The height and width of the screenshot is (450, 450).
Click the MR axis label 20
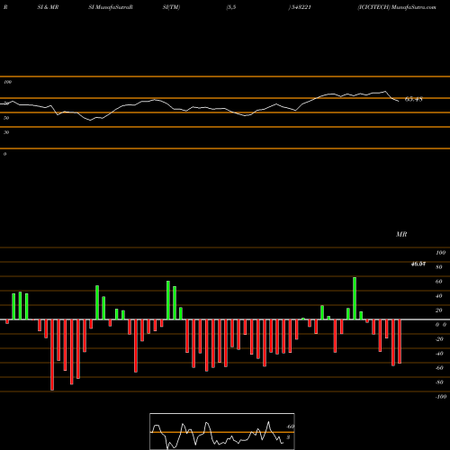click(439, 310)
